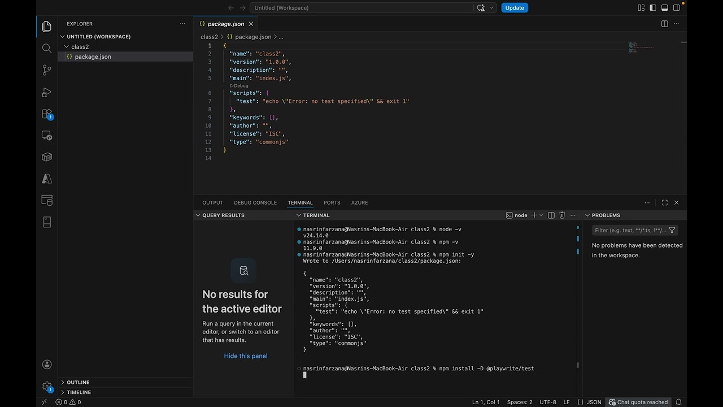This screenshot has height=407, width=723.
Task: Click the Untitled (Workspace) search box
Action: pos(361,8)
